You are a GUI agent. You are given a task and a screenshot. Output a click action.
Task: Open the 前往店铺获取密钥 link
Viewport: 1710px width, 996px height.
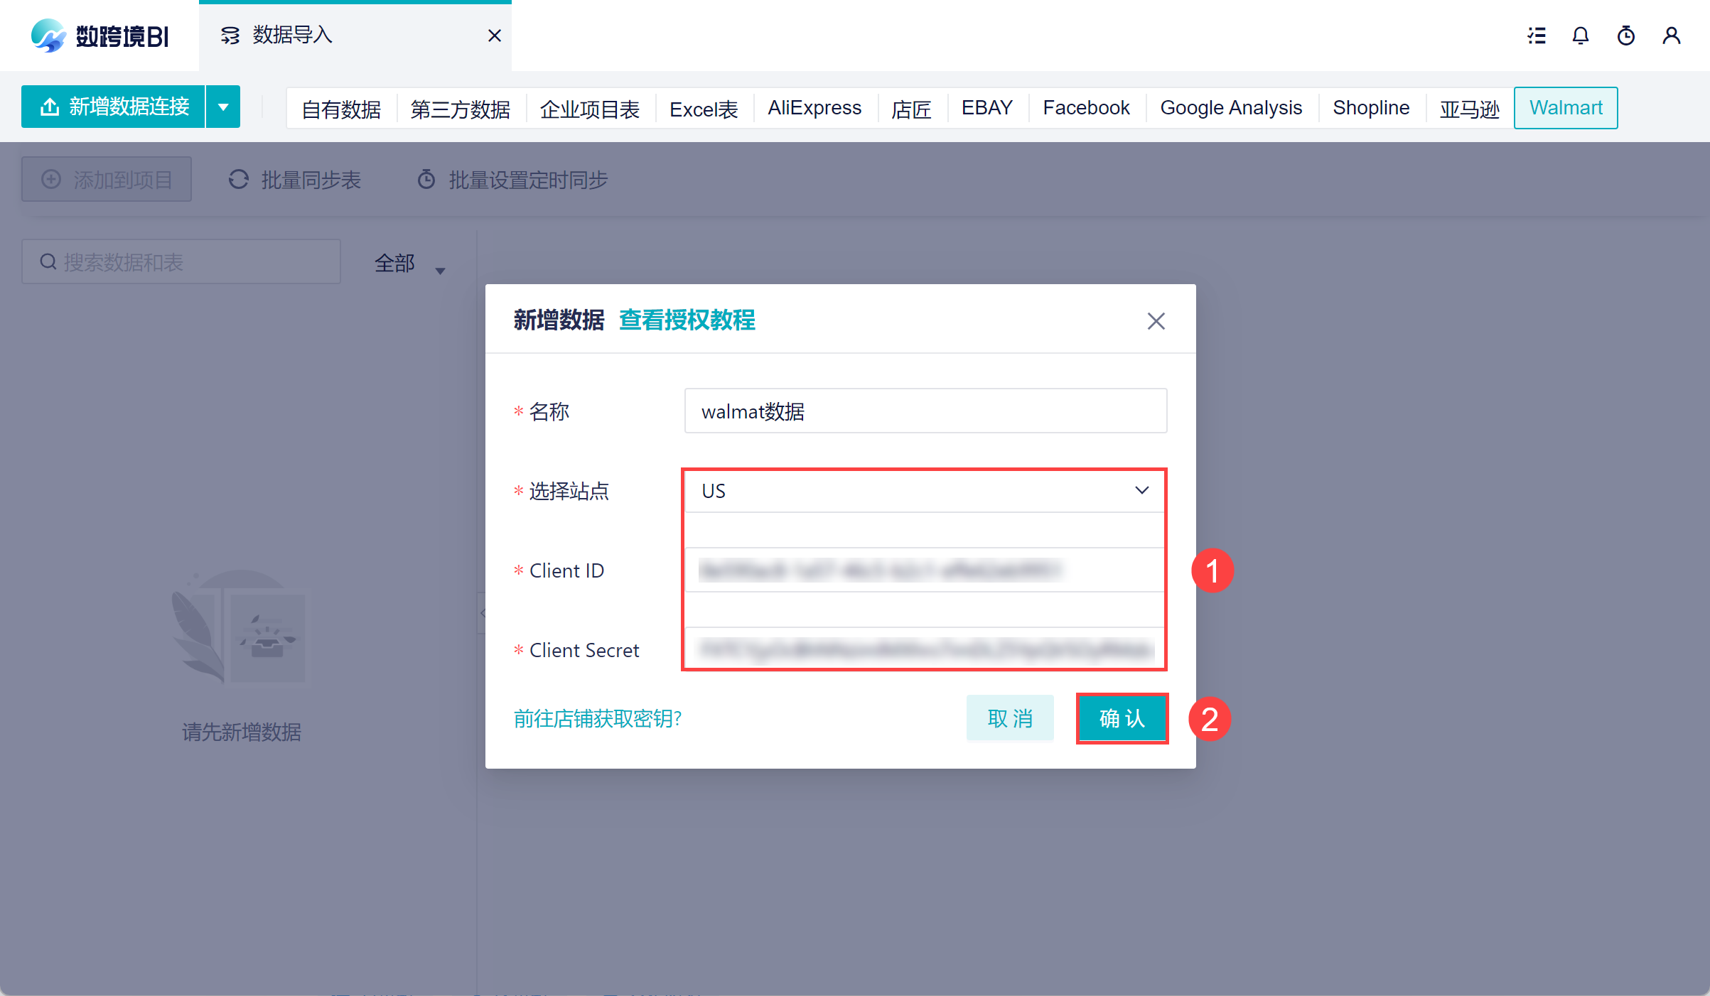pos(598,719)
